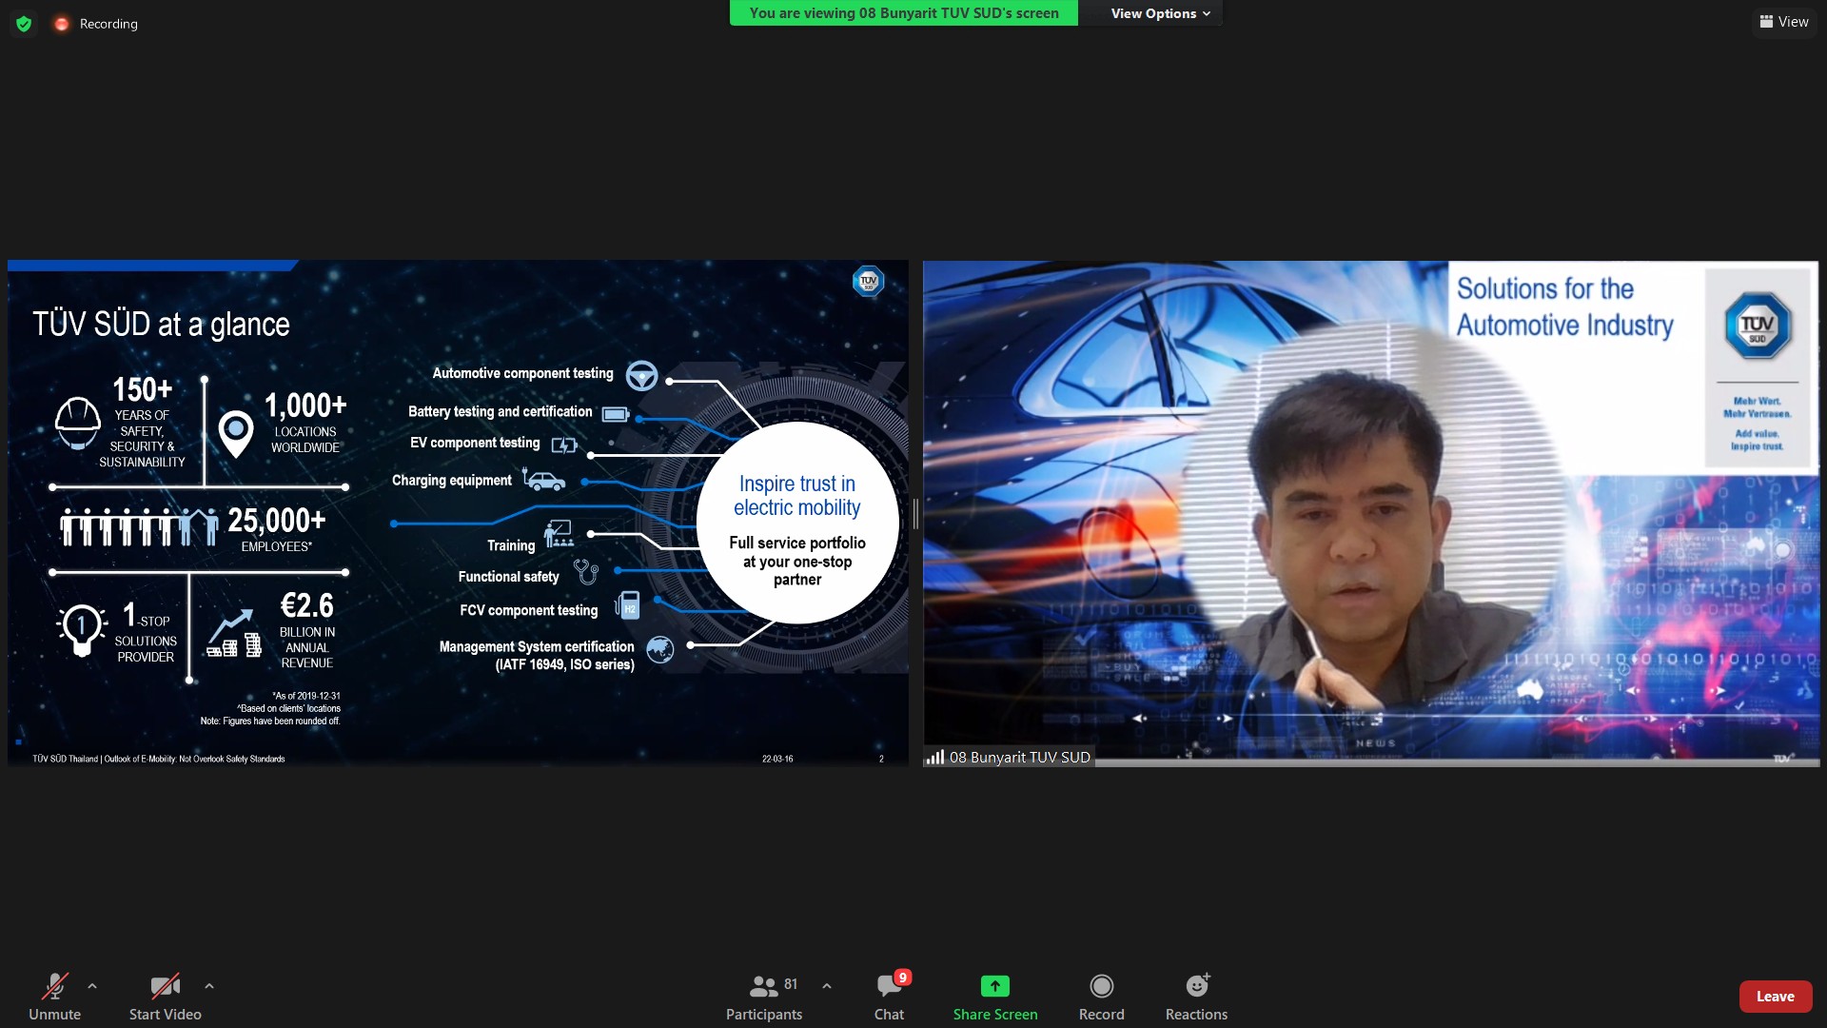Click the Battery testing and certification label

[x=500, y=412]
